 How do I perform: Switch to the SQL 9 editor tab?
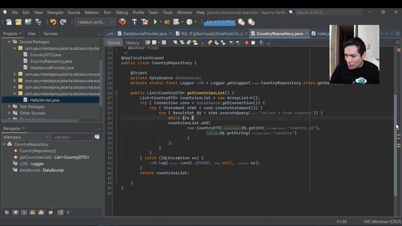(x=212, y=33)
